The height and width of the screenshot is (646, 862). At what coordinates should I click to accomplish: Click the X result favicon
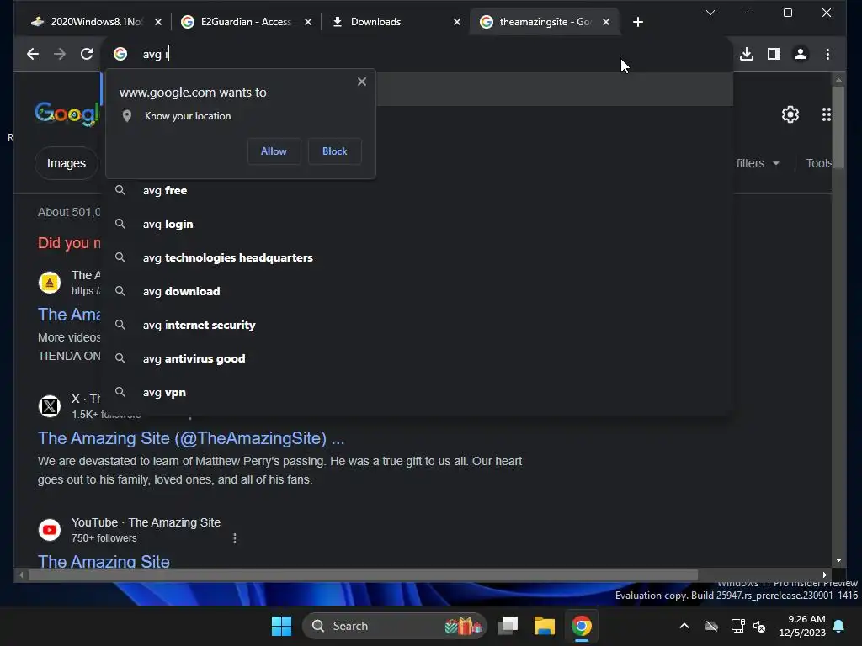[50, 406]
